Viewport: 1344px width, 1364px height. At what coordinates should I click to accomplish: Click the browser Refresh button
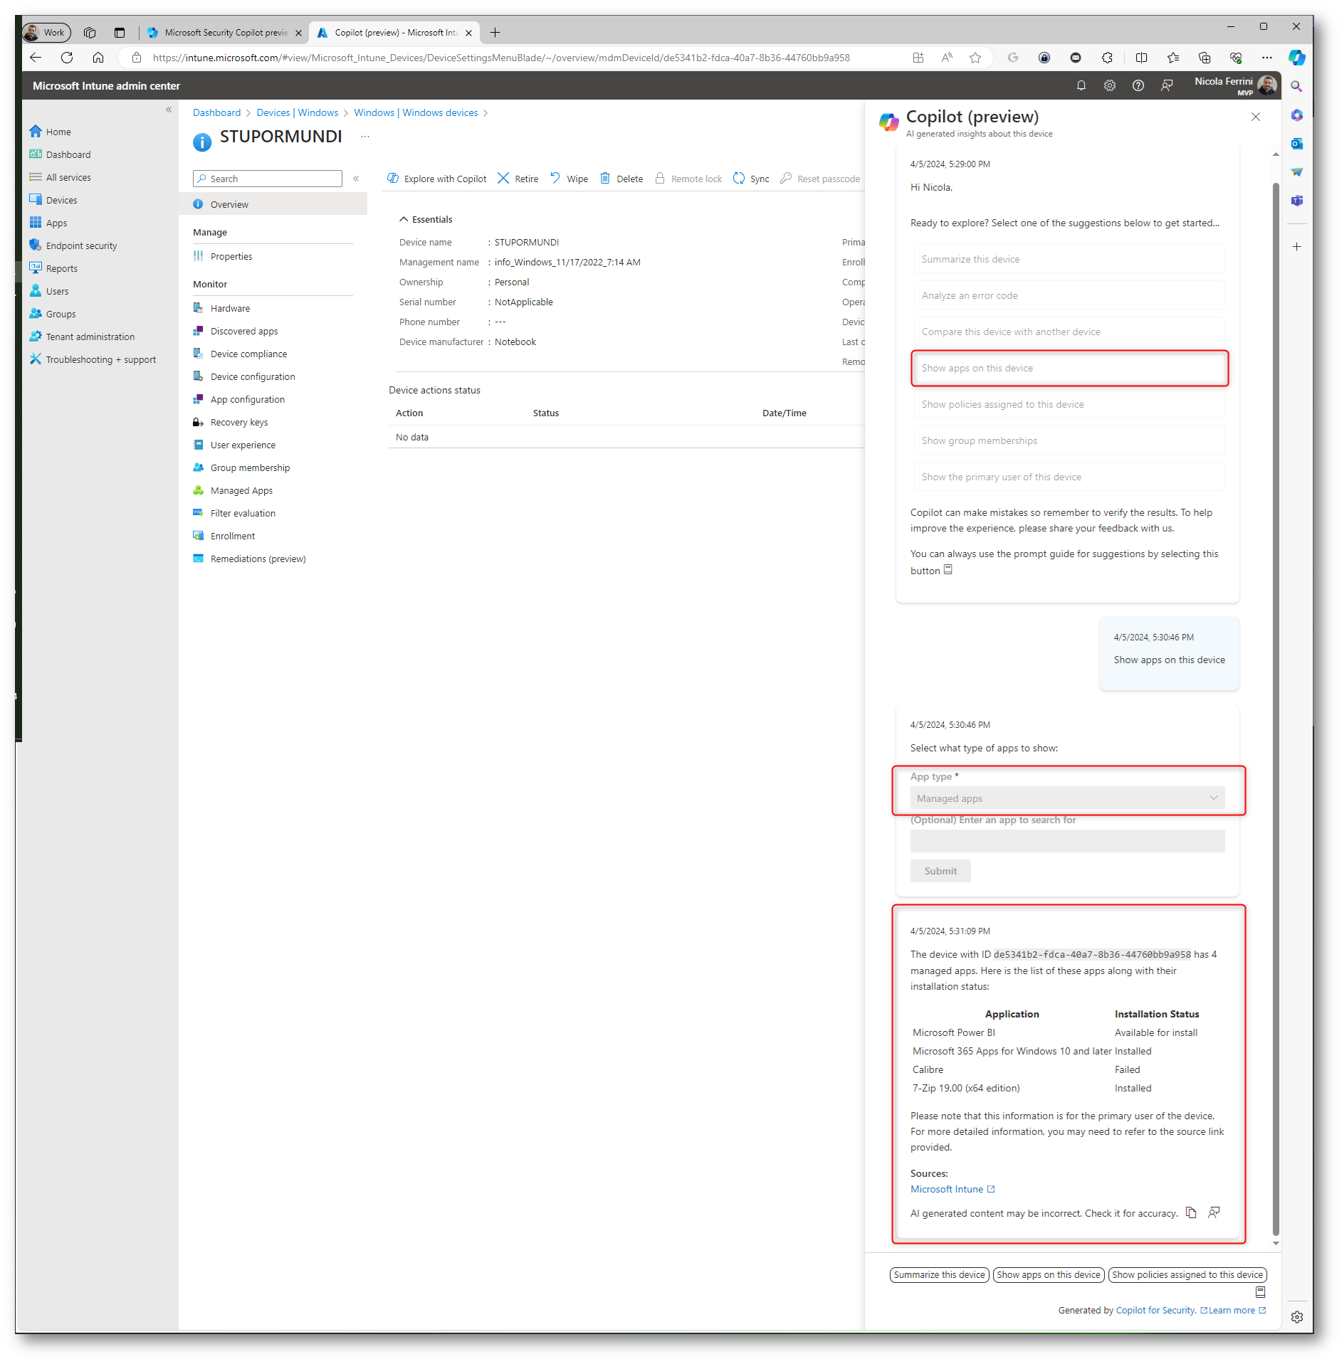[x=67, y=58]
